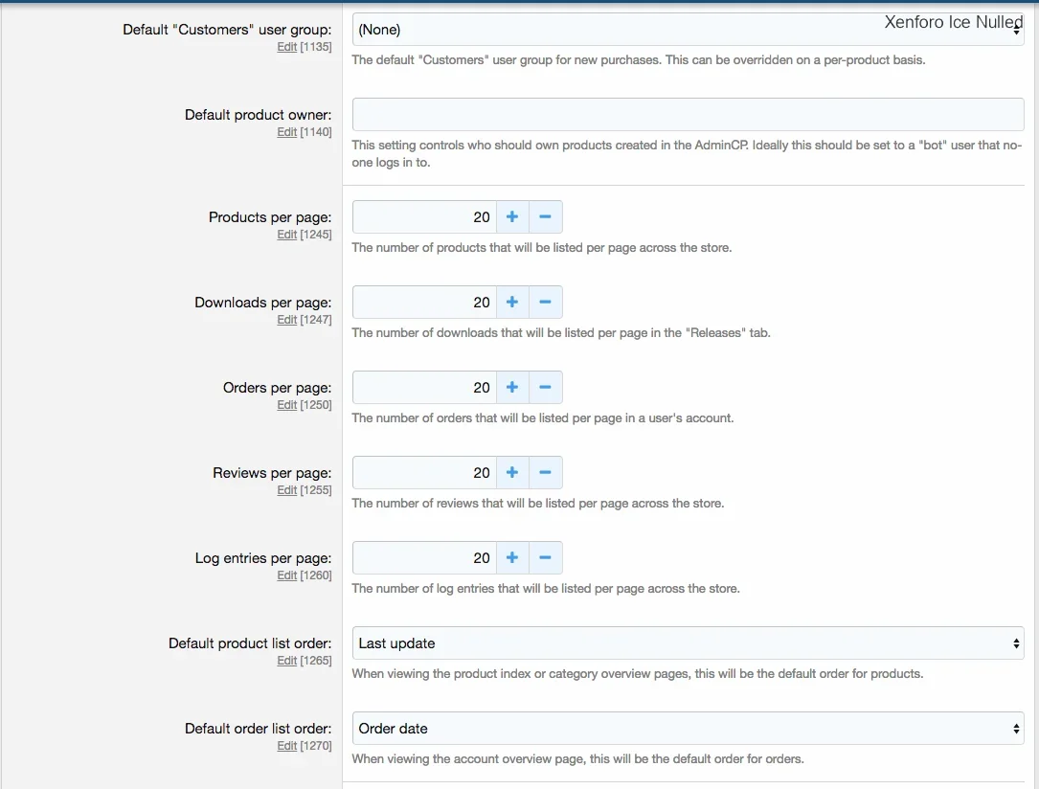Click Edit link under Default order list order
Image resolution: width=1039 pixels, height=789 pixels.
click(286, 746)
